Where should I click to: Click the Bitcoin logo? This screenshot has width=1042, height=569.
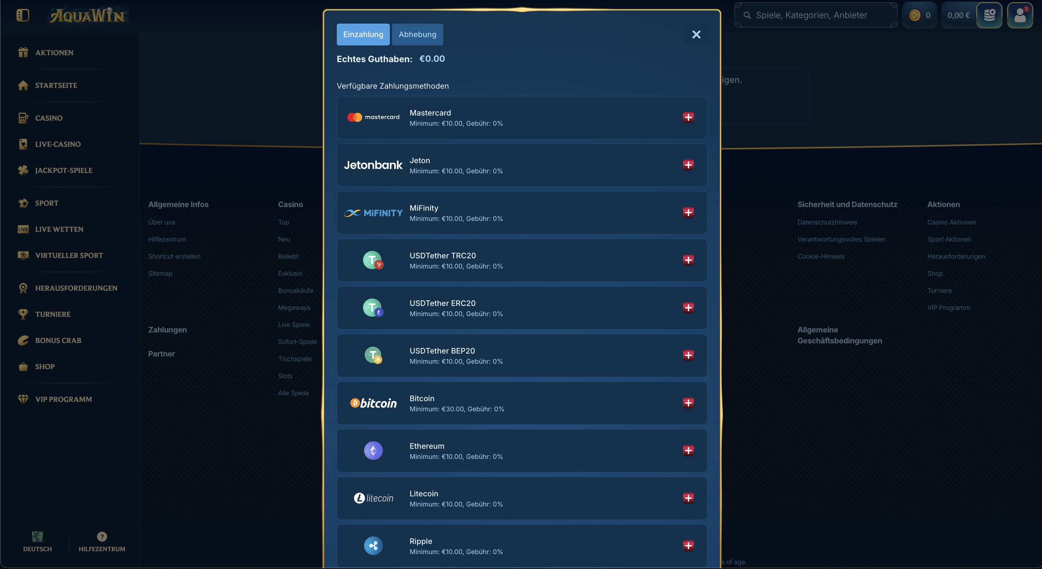pos(373,403)
